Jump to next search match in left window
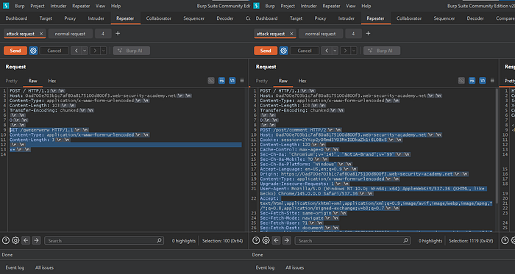 (36, 240)
